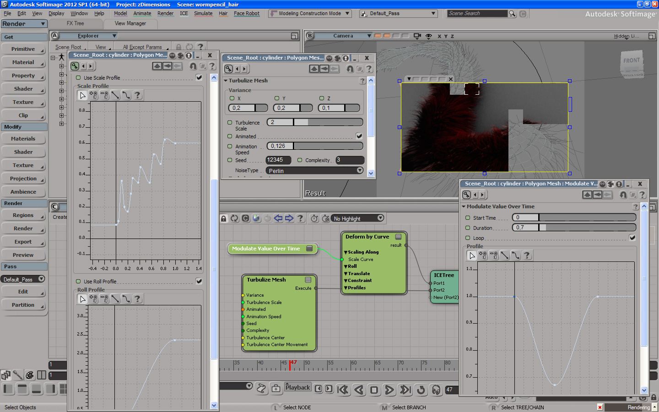The height and width of the screenshot is (412, 659).
Task: Open the No Highlight dropdown
Action: 357,218
